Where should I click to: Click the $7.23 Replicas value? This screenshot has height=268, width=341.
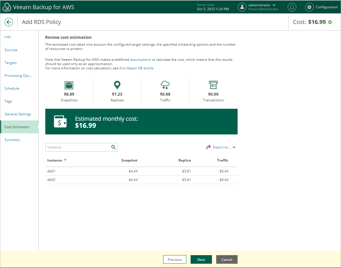tap(117, 94)
